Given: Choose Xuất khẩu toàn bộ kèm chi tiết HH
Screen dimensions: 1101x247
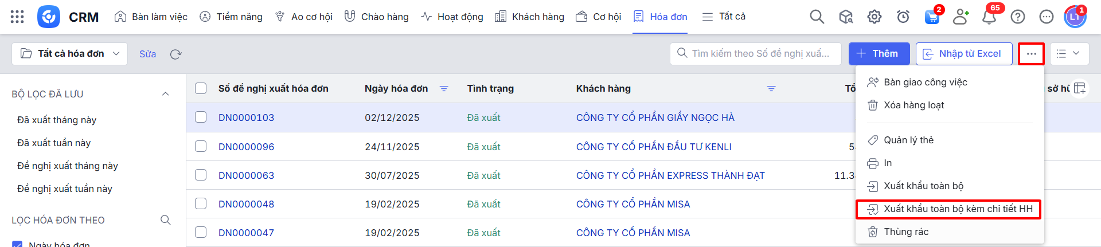Looking at the screenshot, I should [x=957, y=209].
